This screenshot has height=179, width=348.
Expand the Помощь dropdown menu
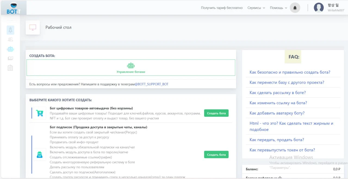[x=278, y=8]
